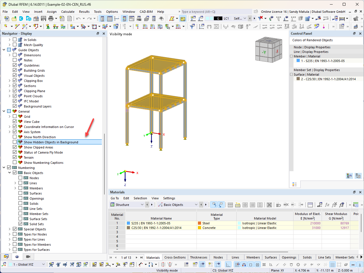Click the object snap magnet icon in status bar
The image size is (364, 273).
tap(244, 264)
